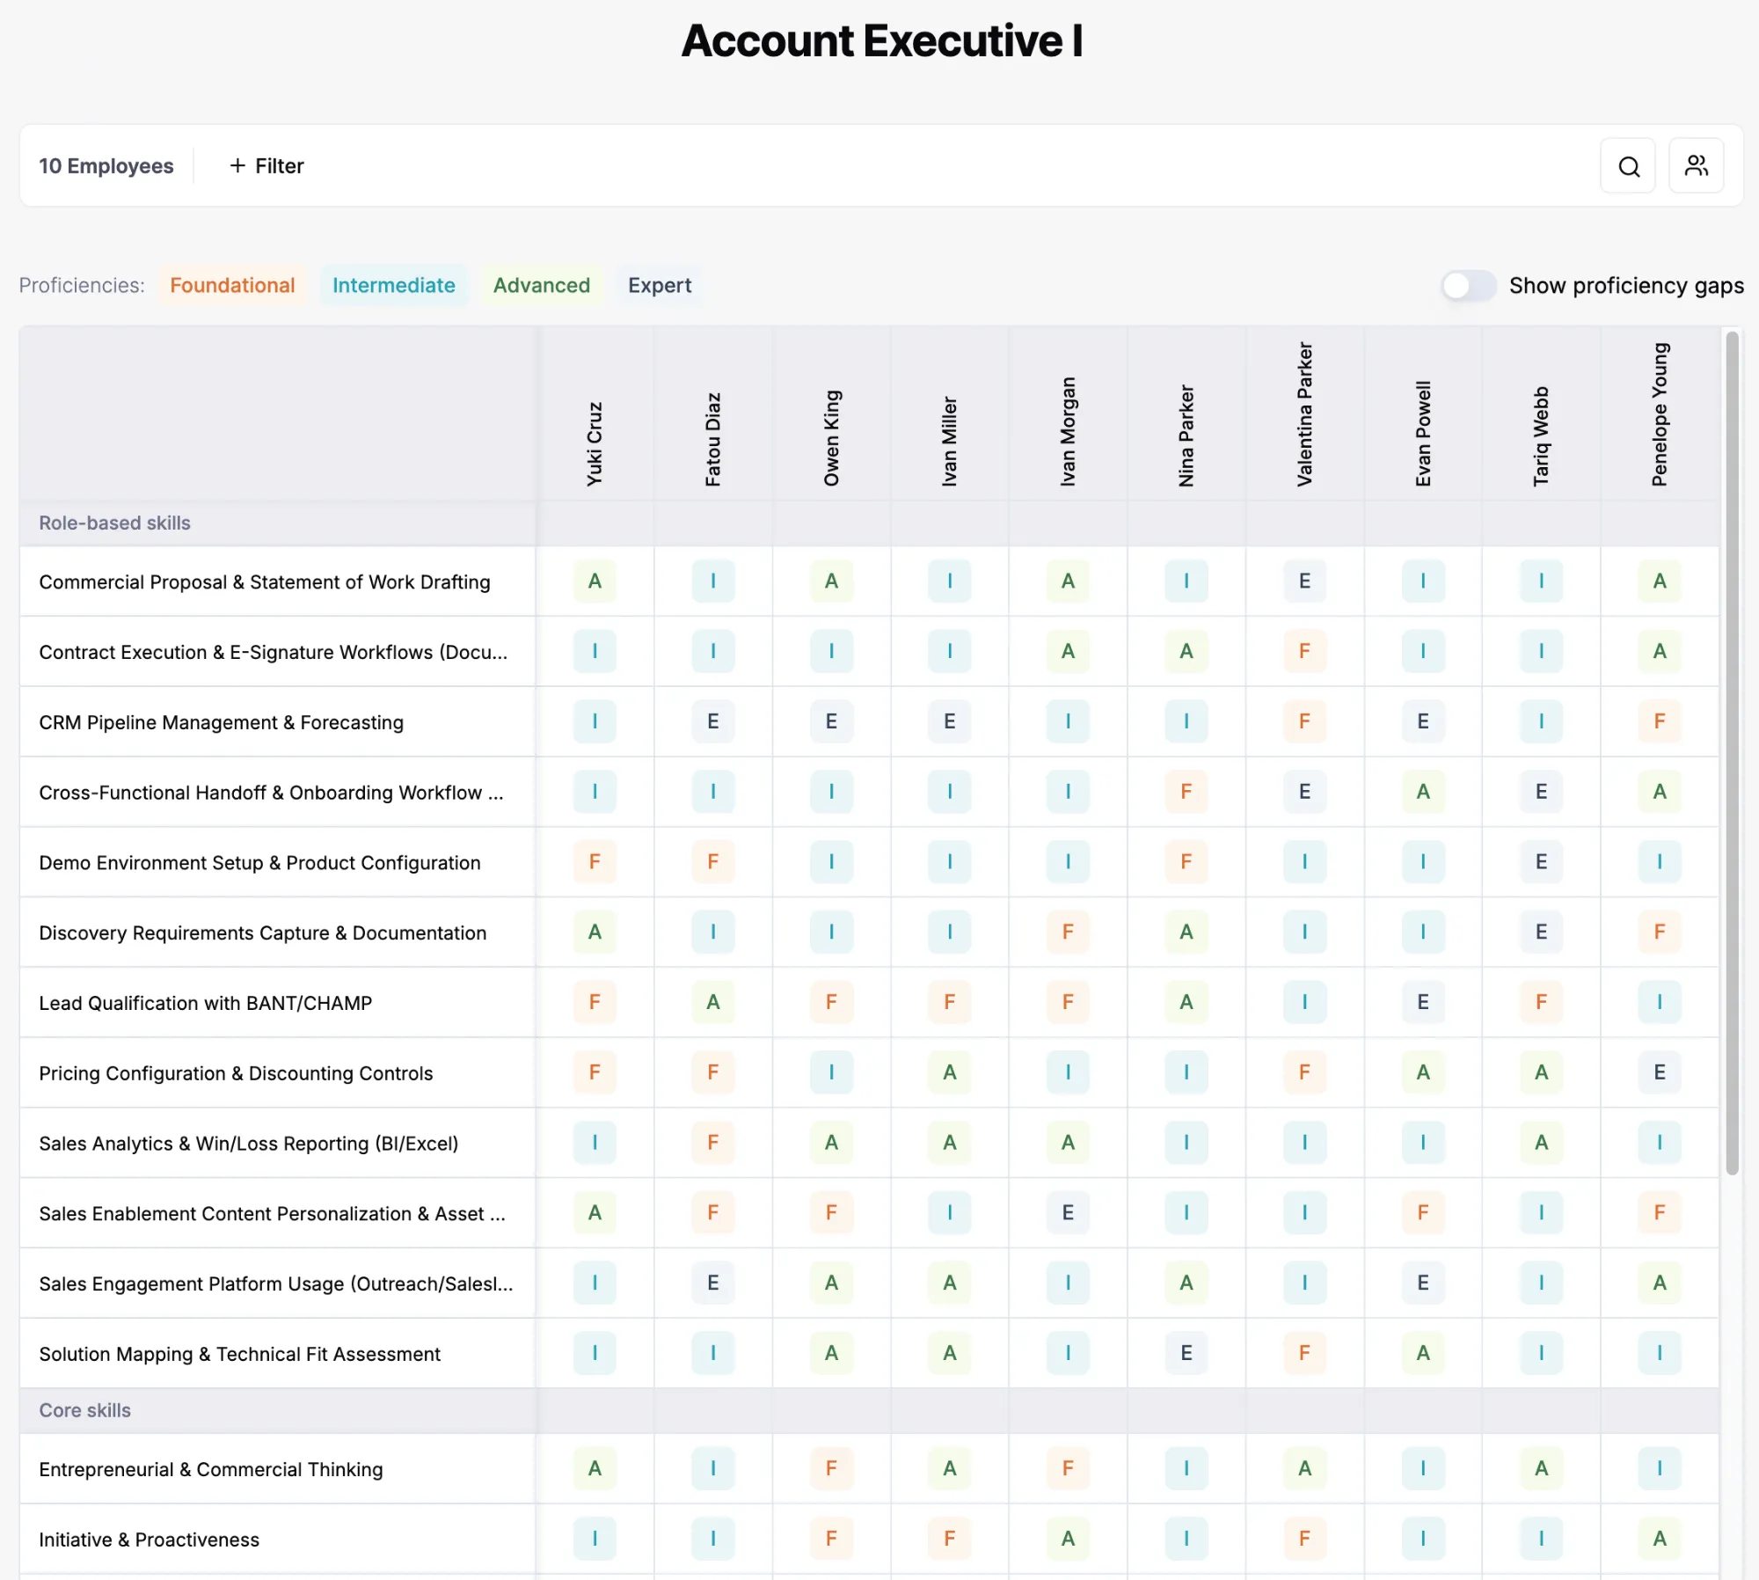Open Evan Powell column header
This screenshot has width=1759, height=1580.
click(1422, 433)
